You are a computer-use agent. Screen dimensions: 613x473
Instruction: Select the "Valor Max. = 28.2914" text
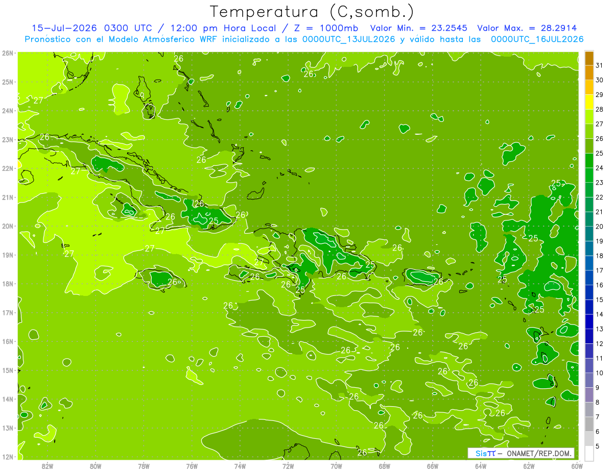(527, 28)
